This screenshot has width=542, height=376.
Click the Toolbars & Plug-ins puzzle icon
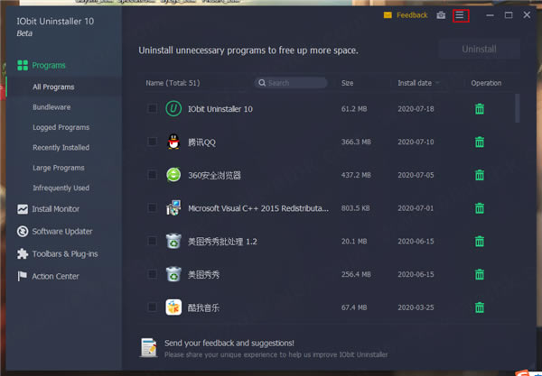pos(23,254)
